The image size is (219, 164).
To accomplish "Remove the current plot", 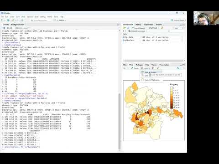I will click(x=153, y=68).
